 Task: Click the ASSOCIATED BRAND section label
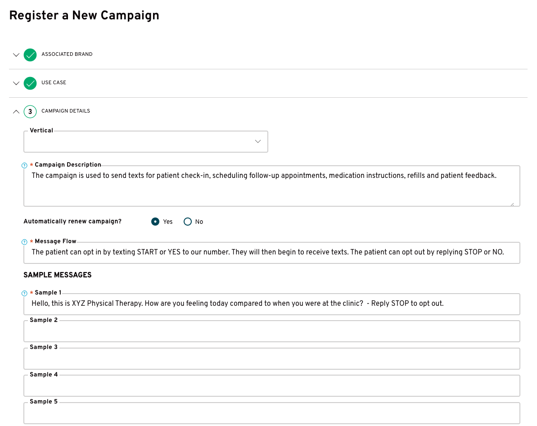67,54
